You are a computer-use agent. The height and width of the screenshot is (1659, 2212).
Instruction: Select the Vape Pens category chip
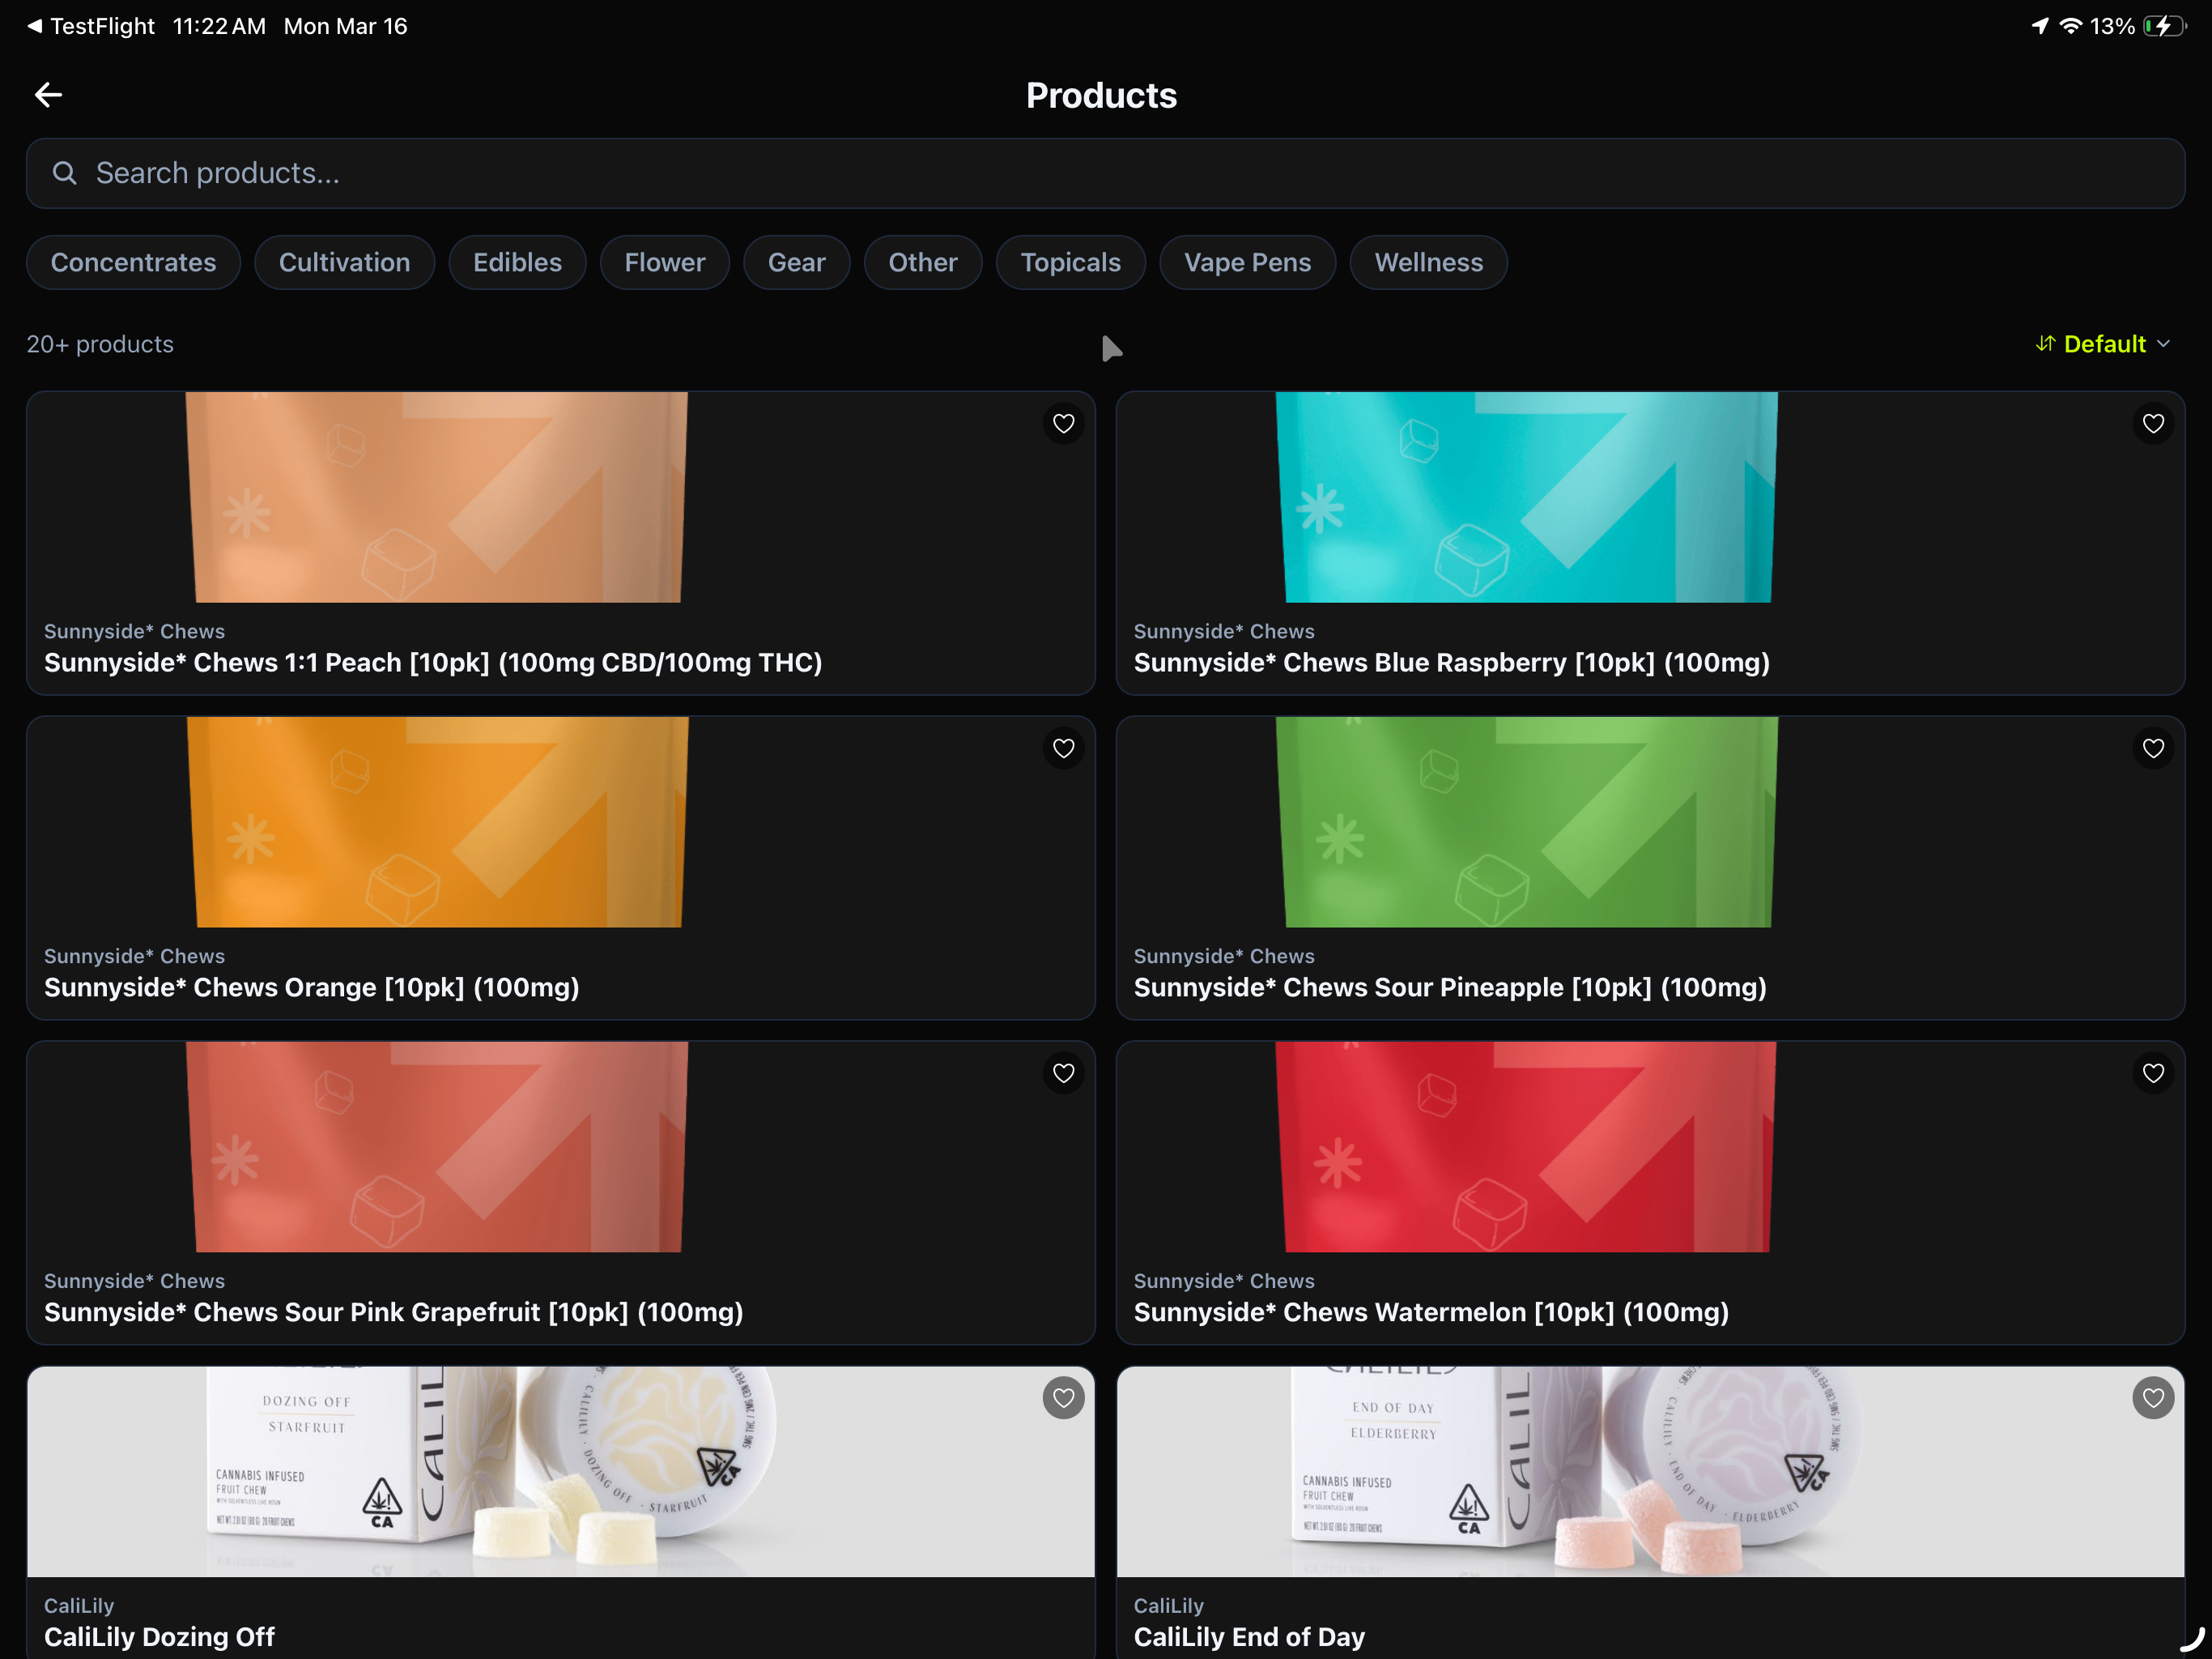[1247, 262]
